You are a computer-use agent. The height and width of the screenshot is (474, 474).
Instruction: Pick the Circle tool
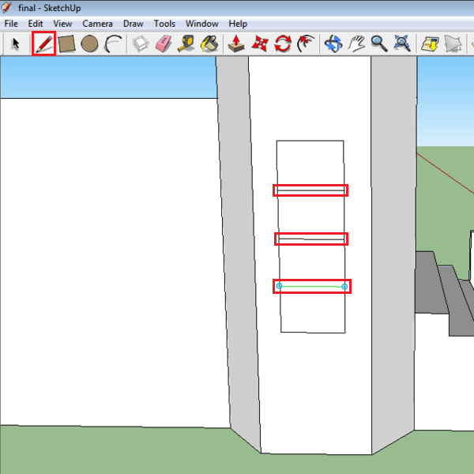coord(89,43)
